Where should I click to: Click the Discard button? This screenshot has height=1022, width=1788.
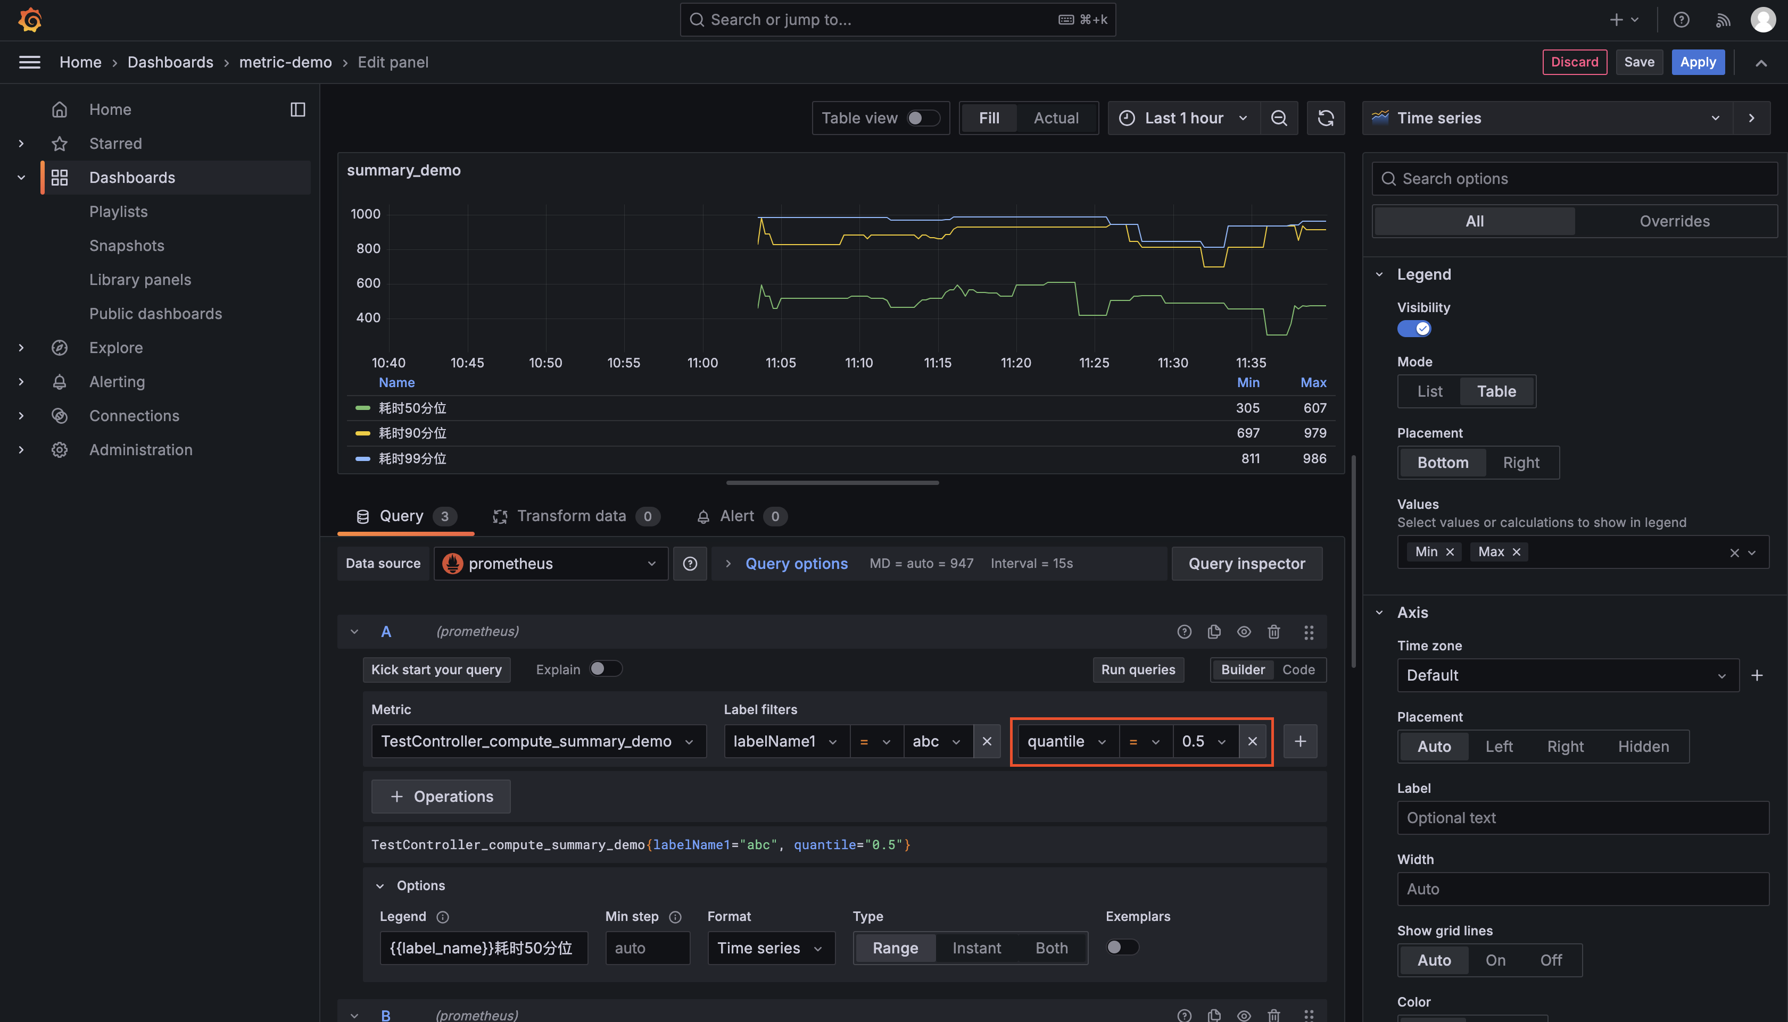1575,62
